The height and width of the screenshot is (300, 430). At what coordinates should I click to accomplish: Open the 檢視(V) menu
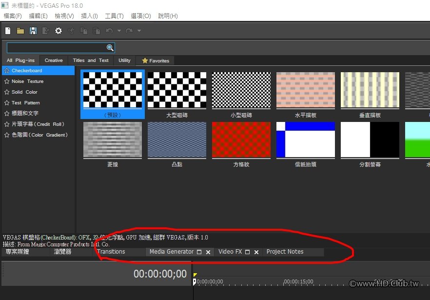point(64,16)
